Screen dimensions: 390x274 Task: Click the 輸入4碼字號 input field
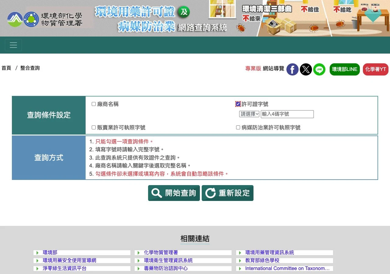coord(287,114)
